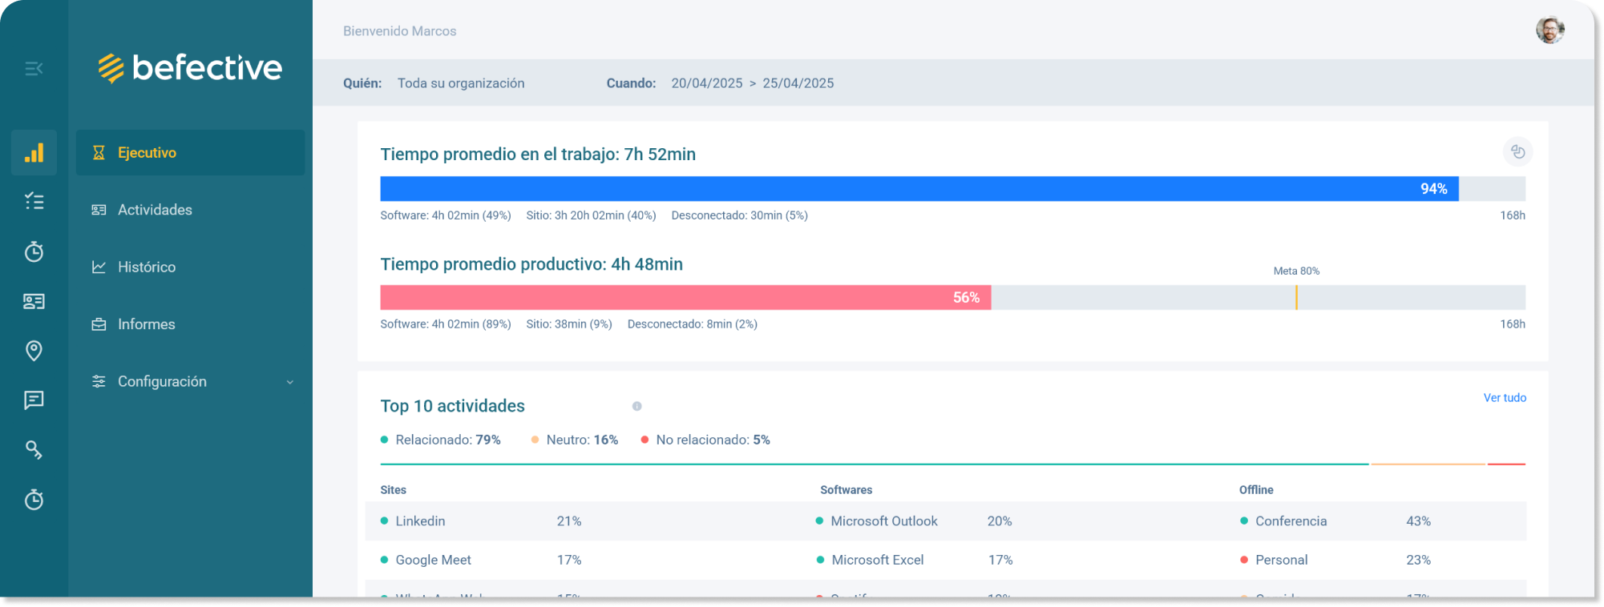Click the pink 56% productive time bar
The image size is (1604, 607).
685,298
